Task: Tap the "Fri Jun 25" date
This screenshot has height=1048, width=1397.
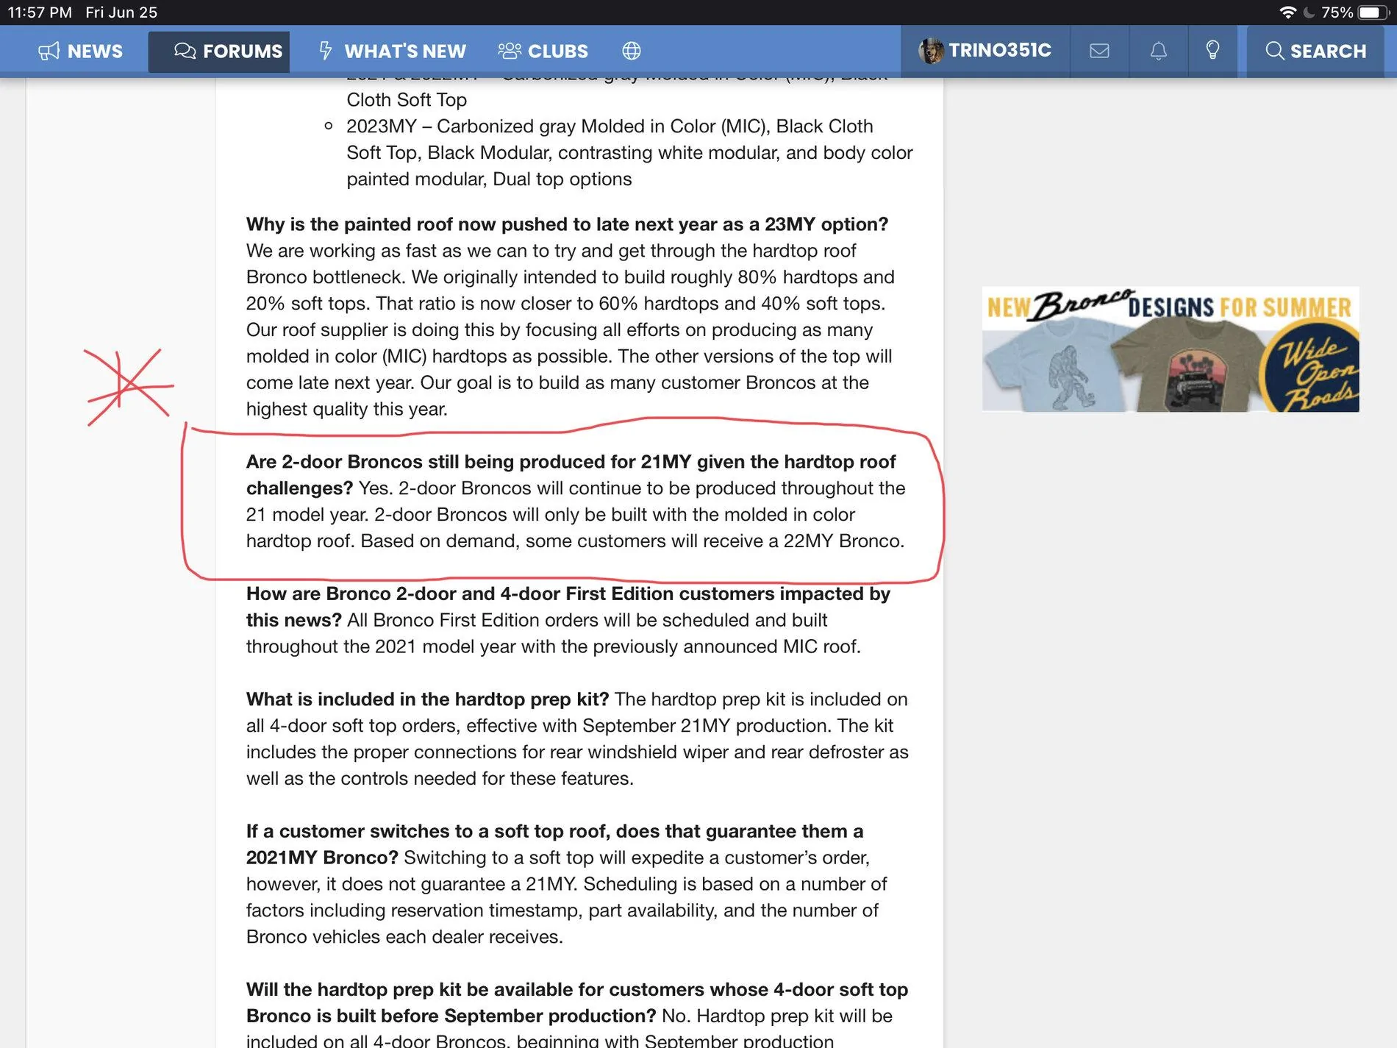Action: tap(121, 13)
